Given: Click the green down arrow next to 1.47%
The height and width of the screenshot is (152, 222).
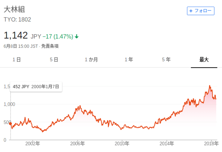Looking at the screenshot, I should (77, 36).
